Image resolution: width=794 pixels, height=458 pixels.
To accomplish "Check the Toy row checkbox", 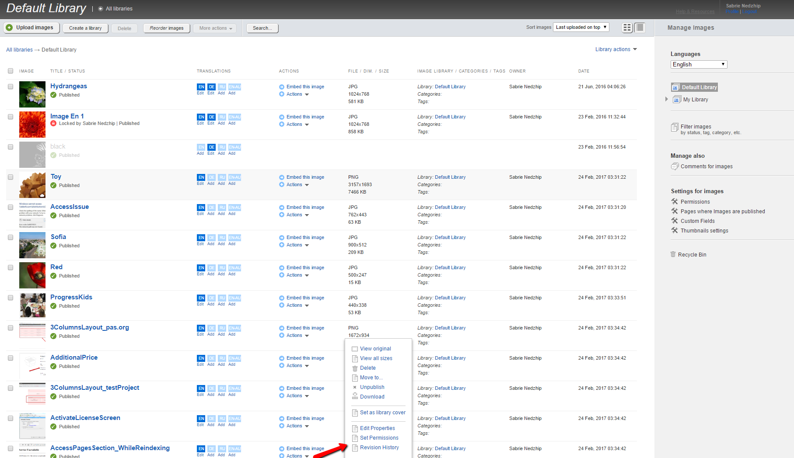I will point(10,177).
